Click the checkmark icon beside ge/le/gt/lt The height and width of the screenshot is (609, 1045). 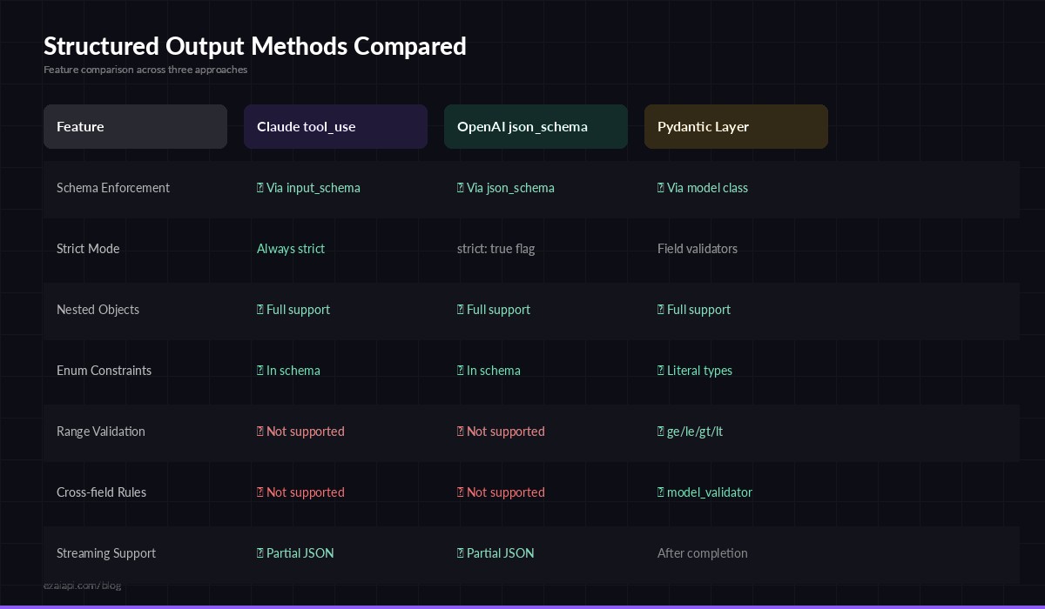click(x=660, y=432)
